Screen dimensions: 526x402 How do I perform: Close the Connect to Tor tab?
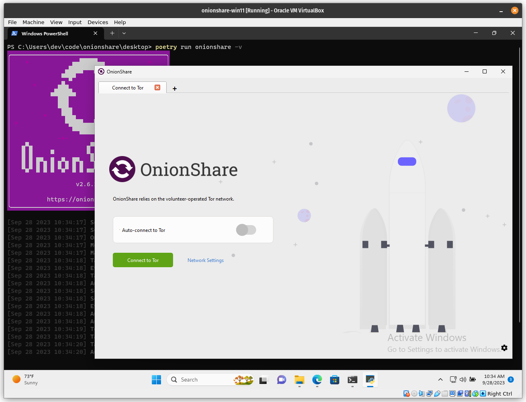157,87
